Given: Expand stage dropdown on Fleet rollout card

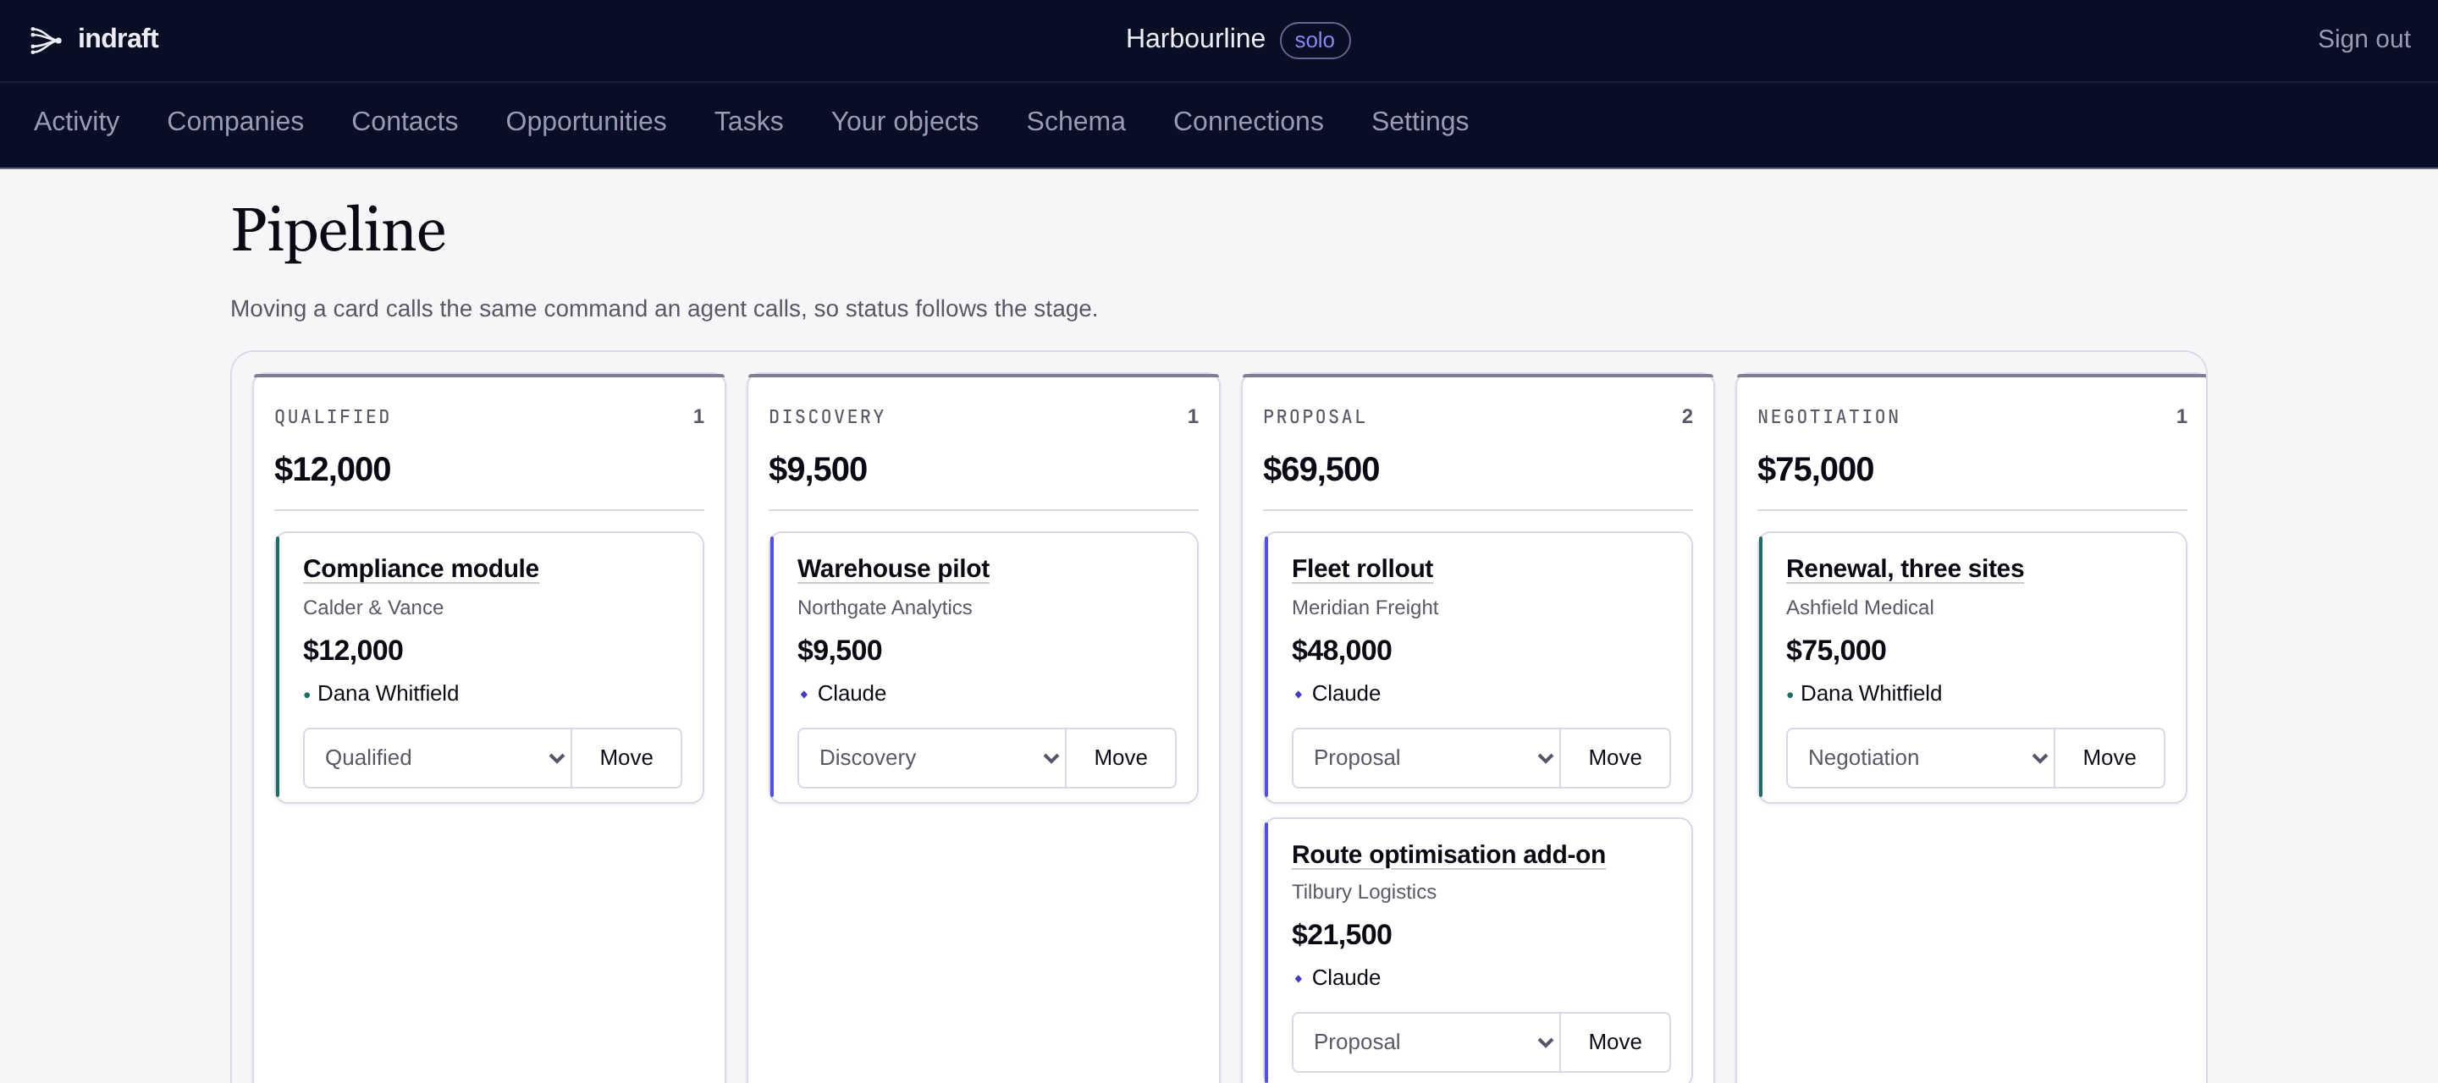Looking at the screenshot, I should [x=1426, y=757].
